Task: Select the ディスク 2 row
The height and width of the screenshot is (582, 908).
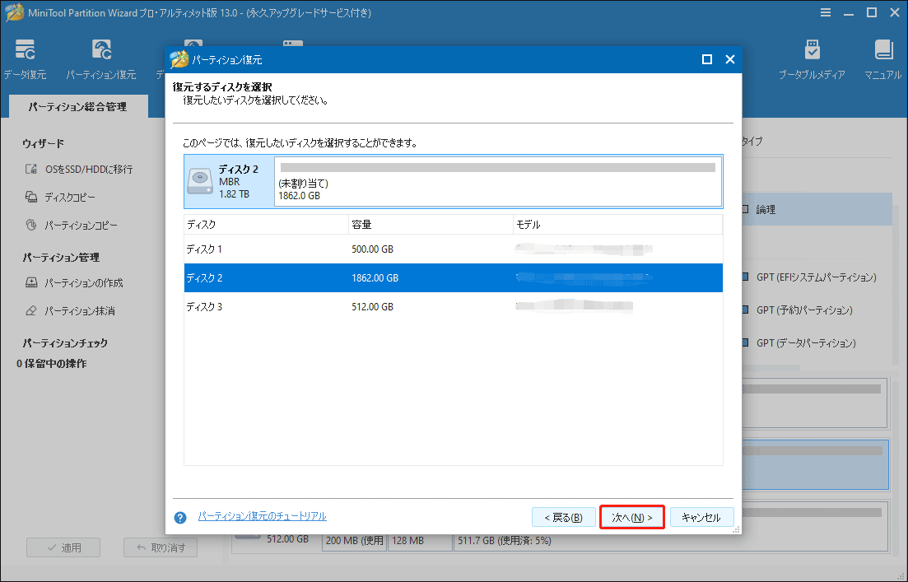Action: [x=454, y=278]
